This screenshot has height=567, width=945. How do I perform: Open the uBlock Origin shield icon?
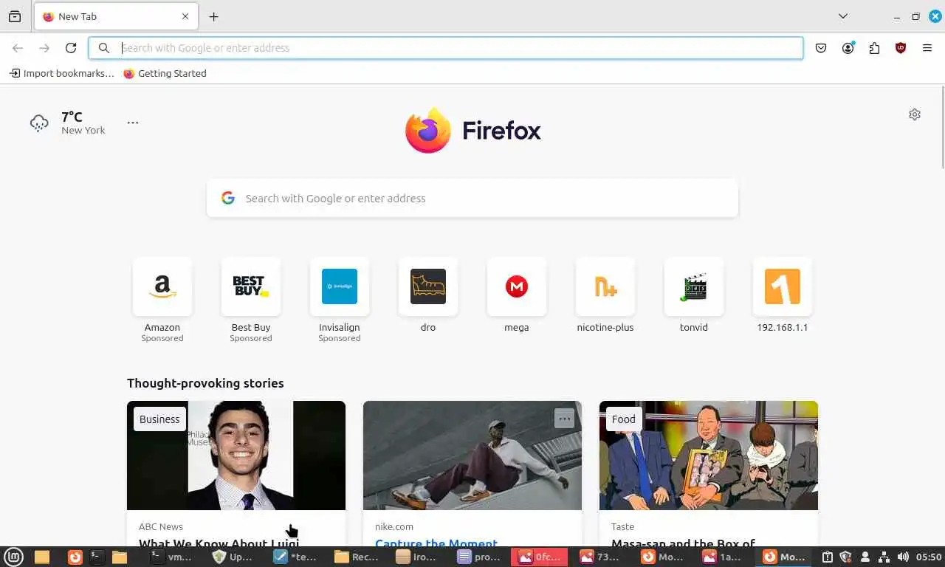[901, 48]
